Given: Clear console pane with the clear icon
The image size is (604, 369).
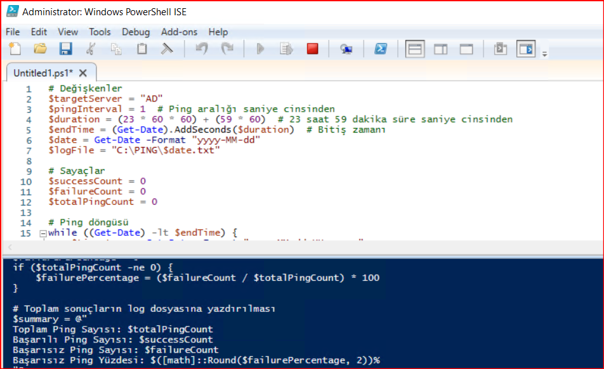Looking at the screenshot, I should pyautogui.click(x=167, y=49).
